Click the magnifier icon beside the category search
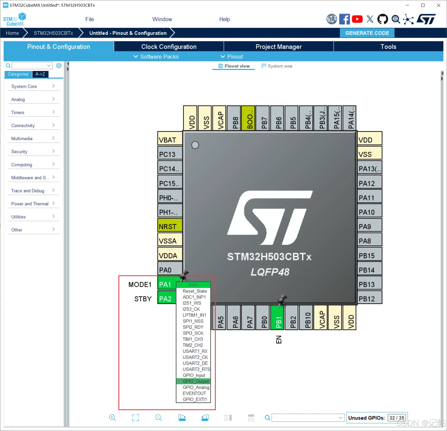The image size is (447, 431). (8, 66)
